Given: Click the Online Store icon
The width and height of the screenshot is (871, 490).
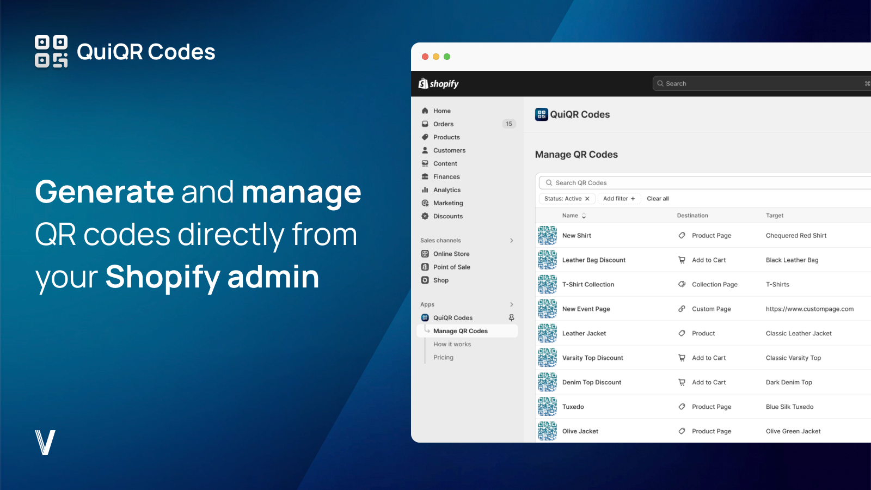Looking at the screenshot, I should tap(425, 254).
